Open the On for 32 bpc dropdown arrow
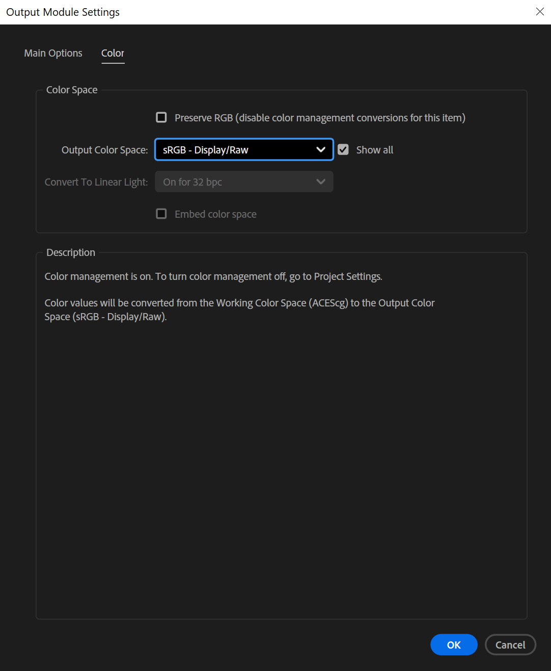Image resolution: width=551 pixels, height=671 pixels. [x=321, y=182]
